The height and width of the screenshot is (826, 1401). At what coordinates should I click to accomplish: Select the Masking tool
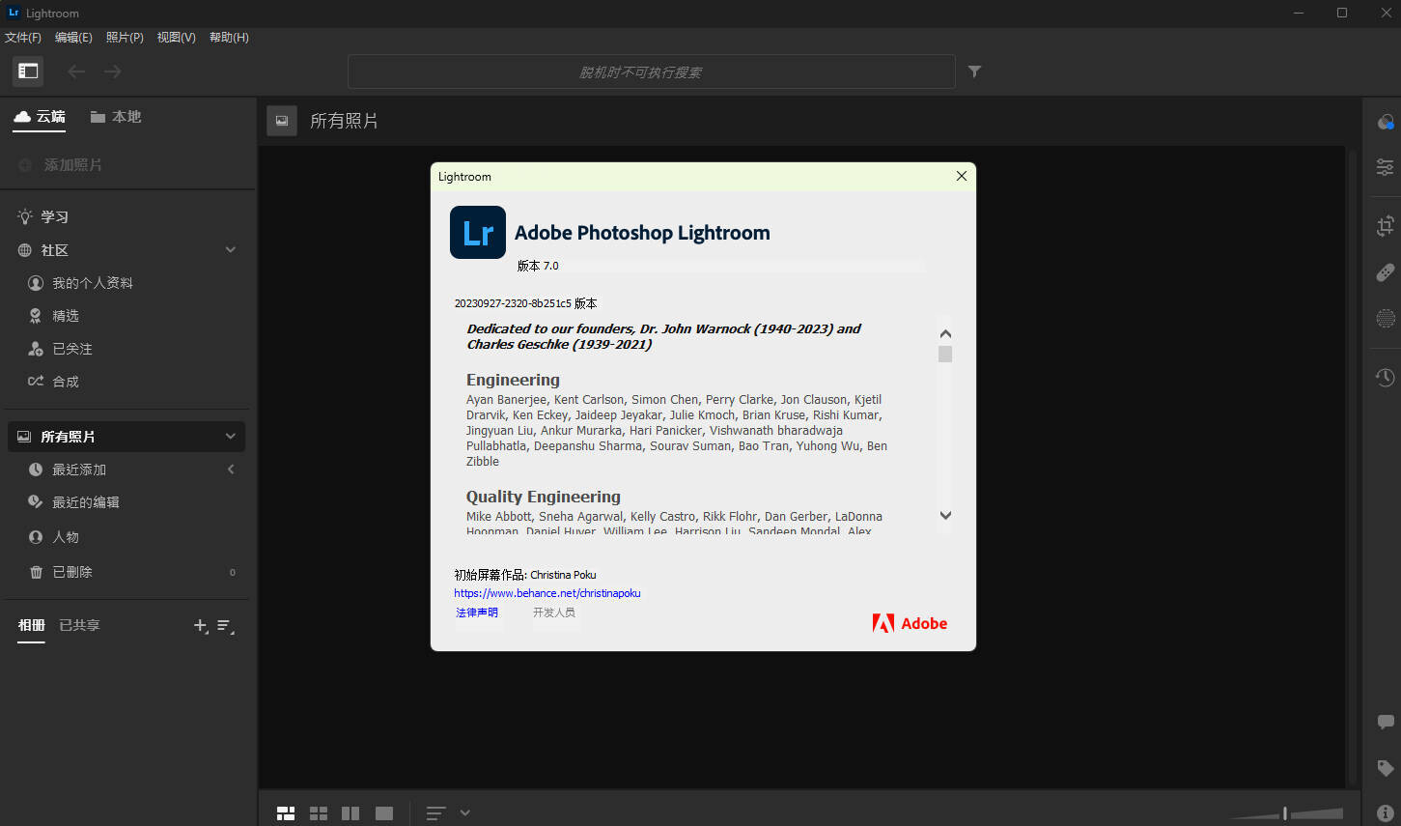point(1386,318)
